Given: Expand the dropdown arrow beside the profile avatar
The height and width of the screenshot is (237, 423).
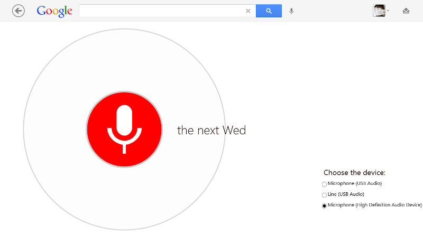Looking at the screenshot, I should pyautogui.click(x=388, y=11).
